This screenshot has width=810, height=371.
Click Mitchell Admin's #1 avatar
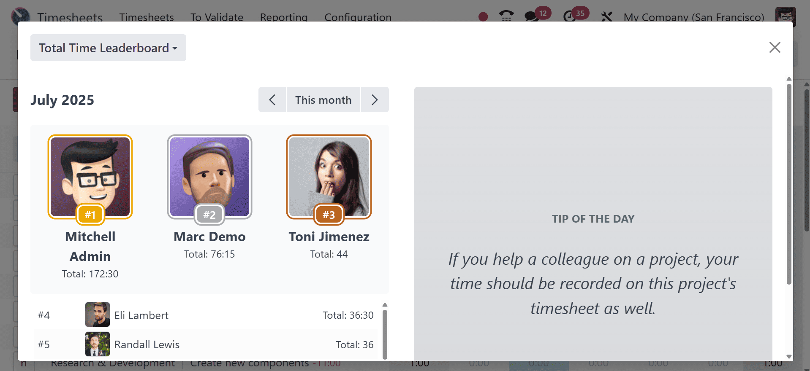[x=90, y=177]
